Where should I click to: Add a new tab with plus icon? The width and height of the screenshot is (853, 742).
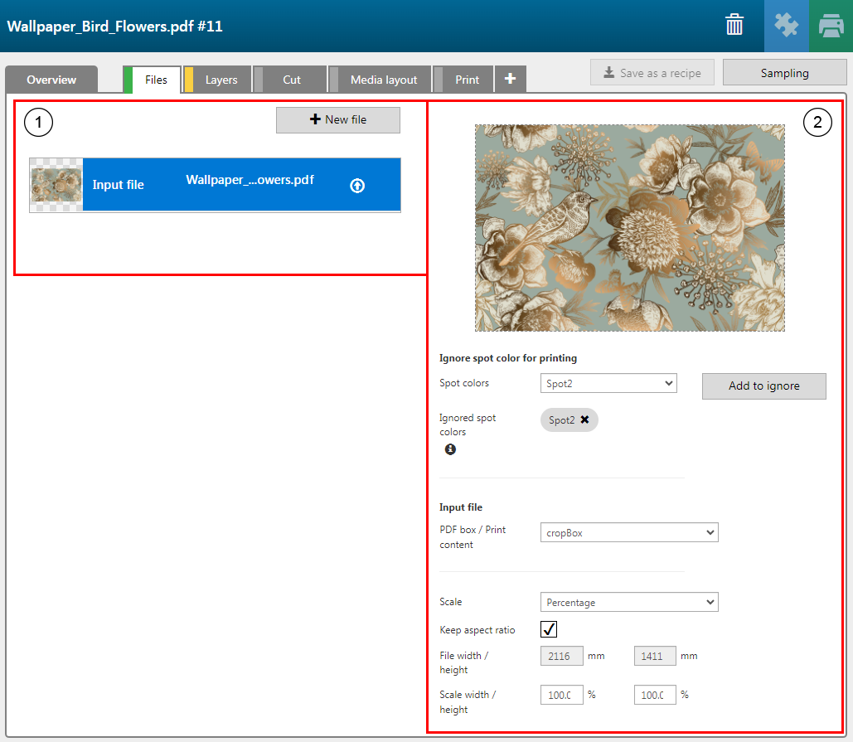click(510, 79)
